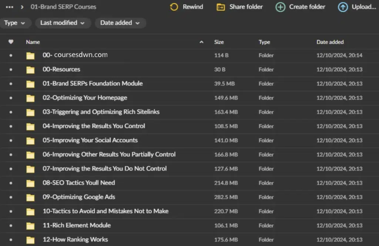This screenshot has width=379, height=246.
Task: Click the favourites heart column header
Action: (11, 42)
